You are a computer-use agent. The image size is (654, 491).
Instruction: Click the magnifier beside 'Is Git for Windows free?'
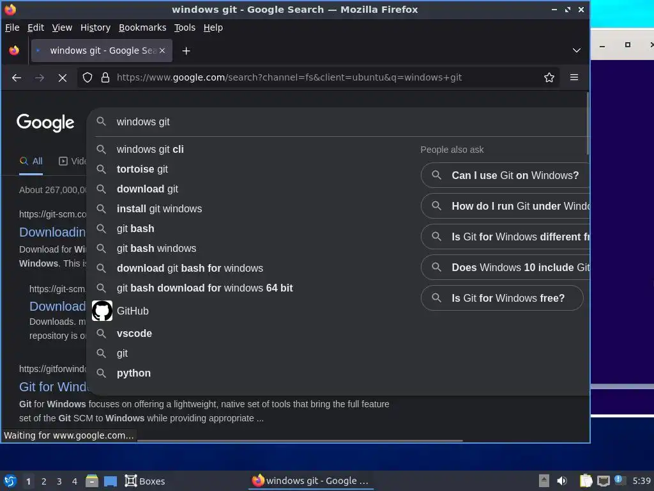(436, 298)
